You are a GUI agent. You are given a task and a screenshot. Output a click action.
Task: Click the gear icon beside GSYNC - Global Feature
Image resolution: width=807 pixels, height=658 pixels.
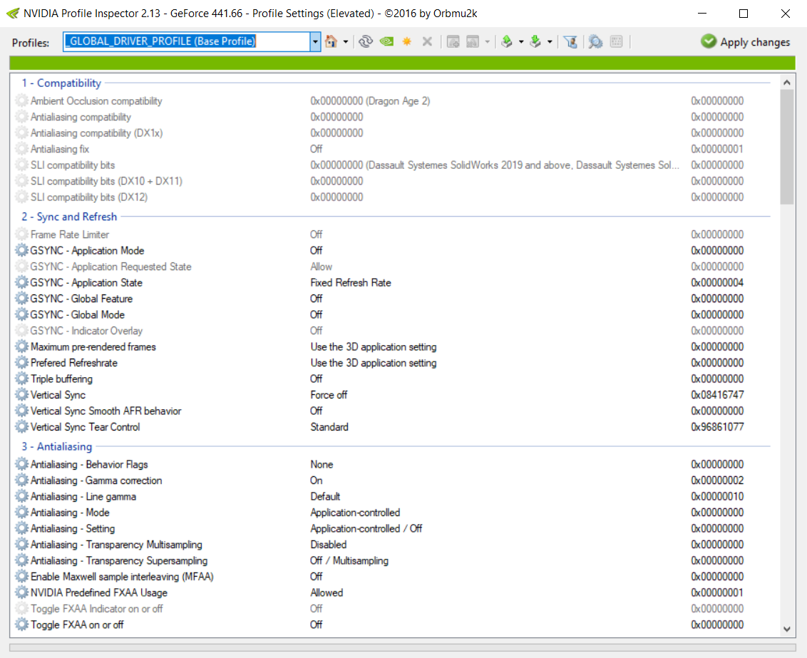tap(21, 299)
